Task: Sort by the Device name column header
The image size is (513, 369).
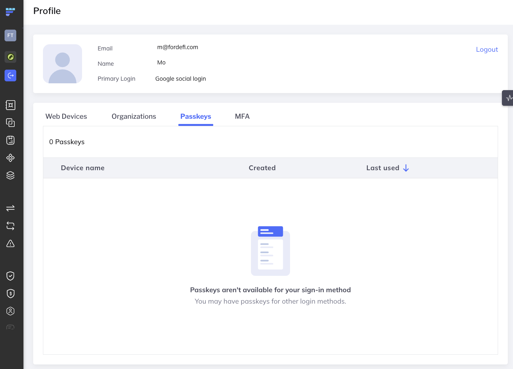Action: [x=83, y=168]
